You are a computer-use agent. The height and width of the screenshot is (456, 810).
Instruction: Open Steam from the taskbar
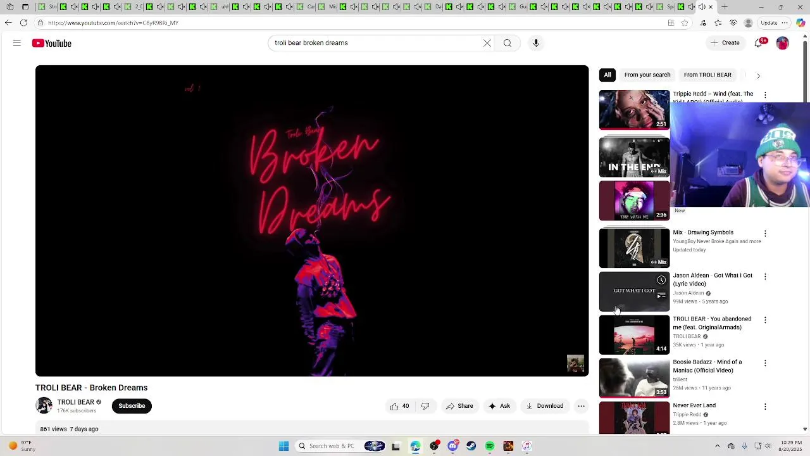point(471,446)
